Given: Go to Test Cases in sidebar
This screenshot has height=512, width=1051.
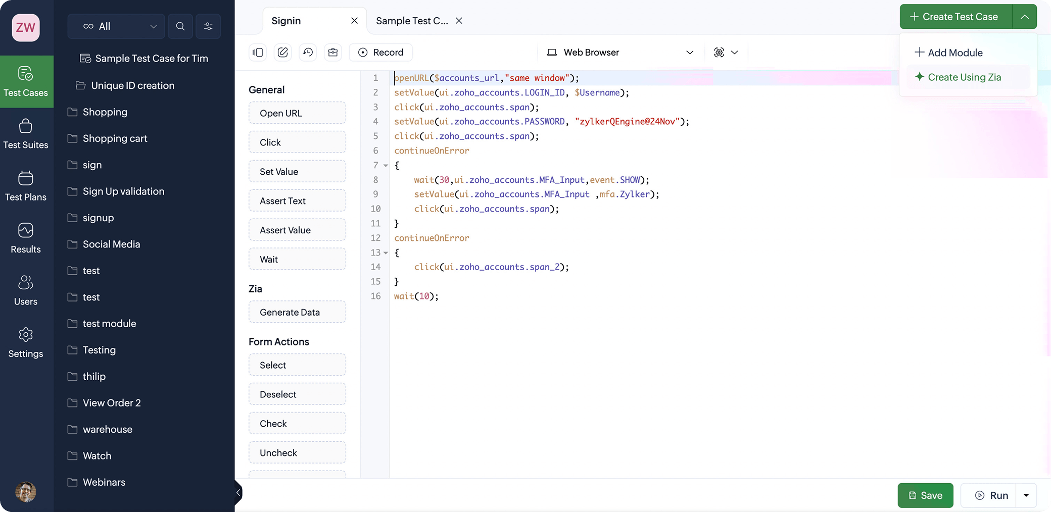Looking at the screenshot, I should click(x=26, y=81).
